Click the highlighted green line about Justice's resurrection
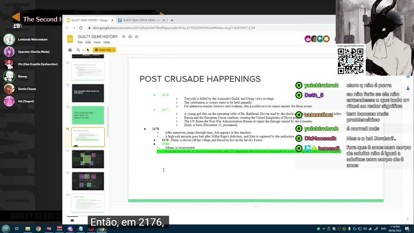Image resolution: width=414 pixels, height=233 pixels. pyautogui.click(x=249, y=151)
